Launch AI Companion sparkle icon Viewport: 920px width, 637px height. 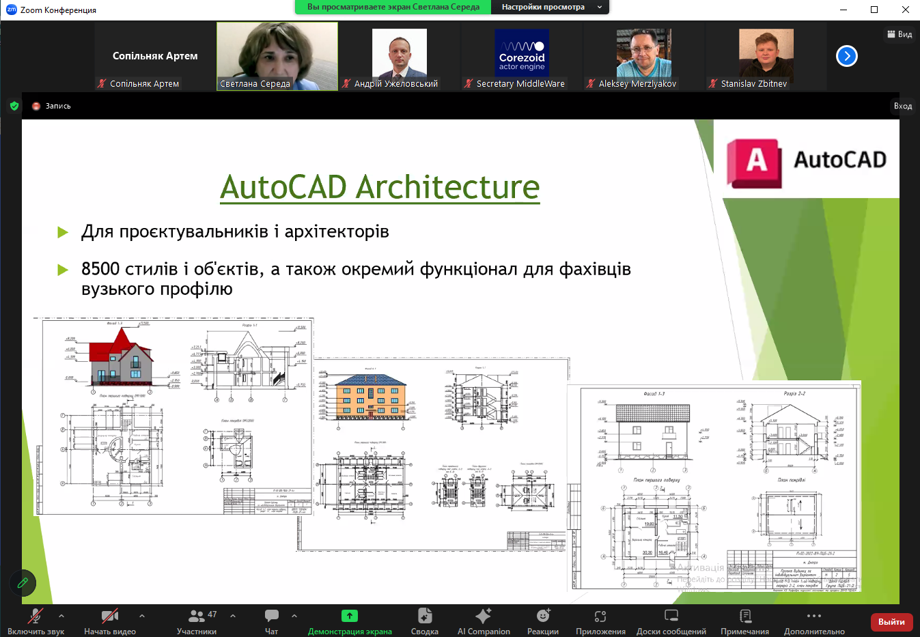(x=484, y=616)
